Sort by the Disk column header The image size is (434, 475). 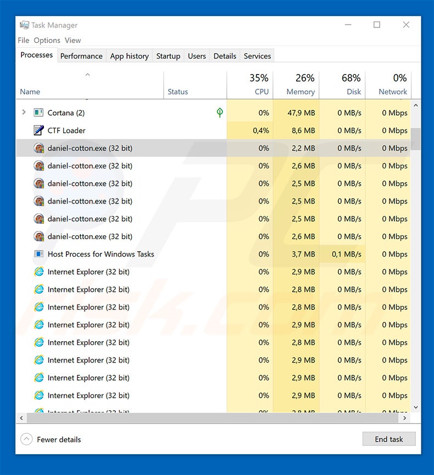[342, 85]
